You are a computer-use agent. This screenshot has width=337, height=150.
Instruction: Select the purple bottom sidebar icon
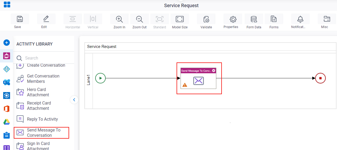coord(7,147)
